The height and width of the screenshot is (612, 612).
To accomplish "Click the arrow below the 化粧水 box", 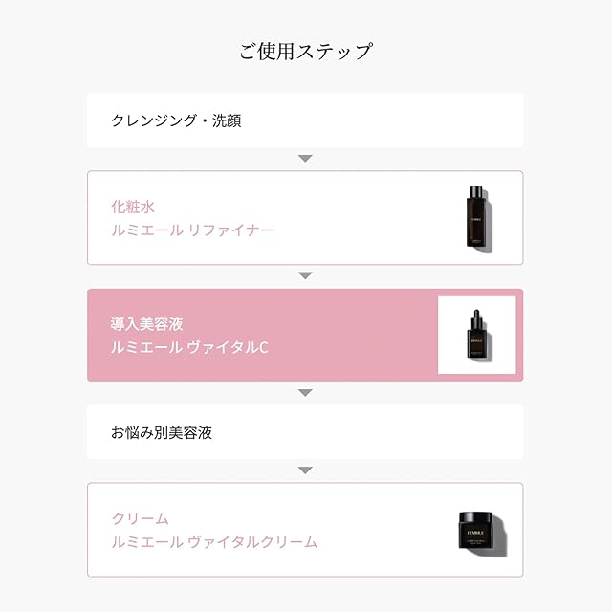I will click(305, 275).
